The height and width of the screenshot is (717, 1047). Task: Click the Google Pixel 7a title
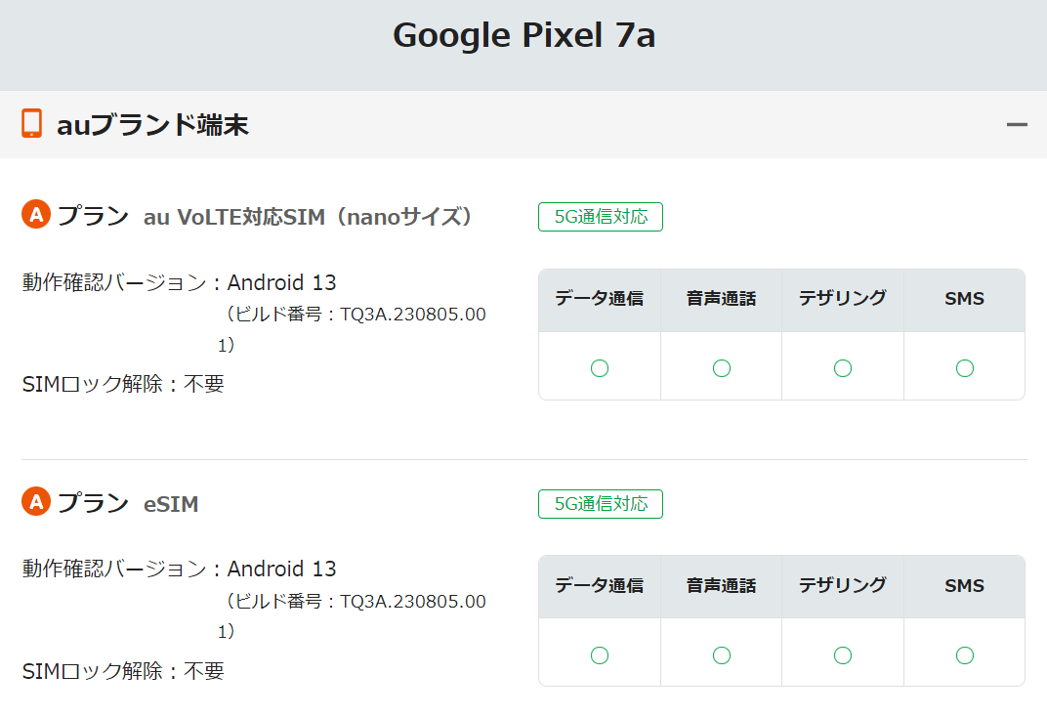(523, 36)
